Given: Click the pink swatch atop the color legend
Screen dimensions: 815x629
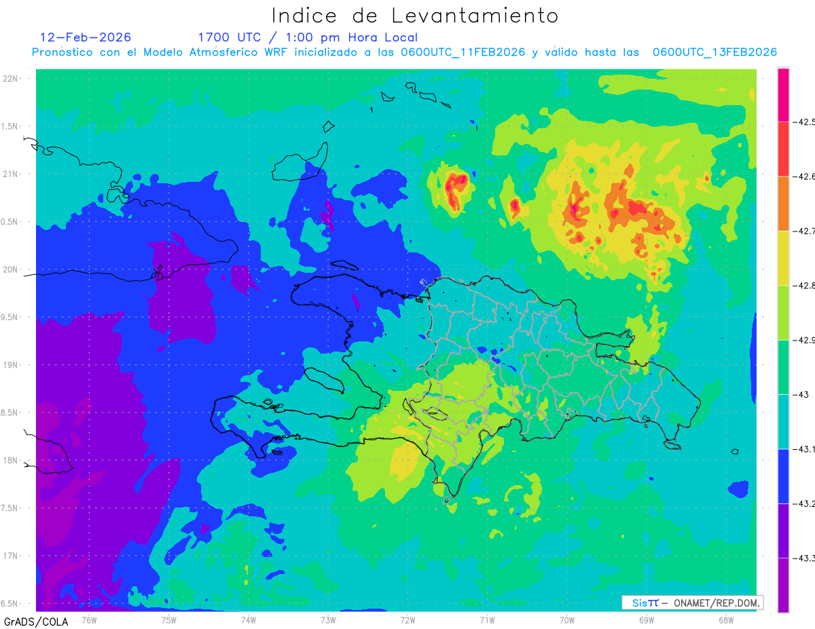Looking at the screenshot, I should (783, 95).
